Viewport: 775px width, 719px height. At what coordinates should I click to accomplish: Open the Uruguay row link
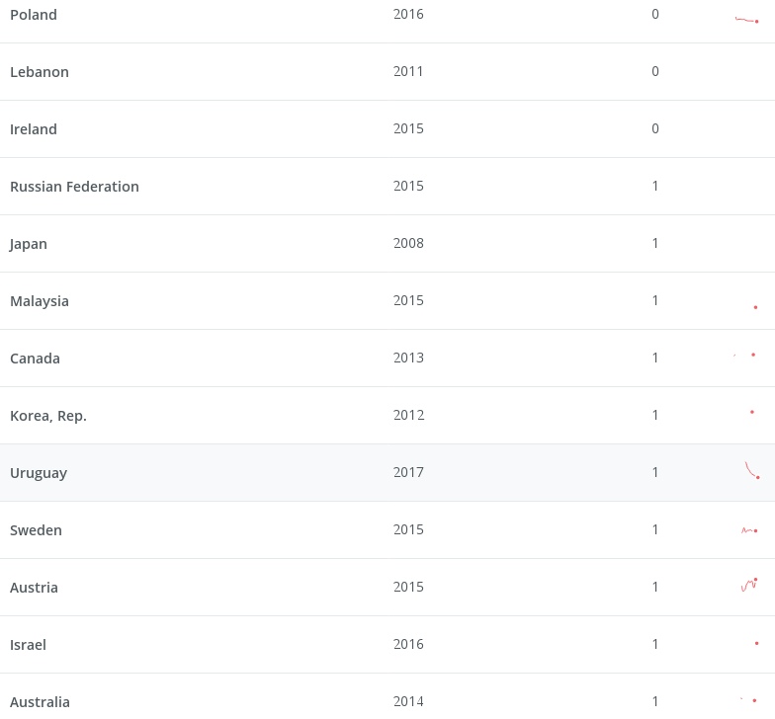click(39, 473)
